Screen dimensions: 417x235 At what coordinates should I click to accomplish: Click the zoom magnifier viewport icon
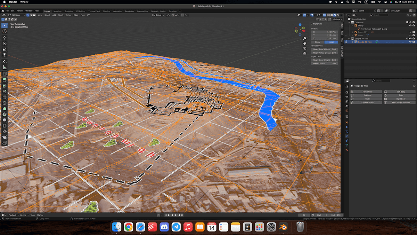click(x=304, y=38)
